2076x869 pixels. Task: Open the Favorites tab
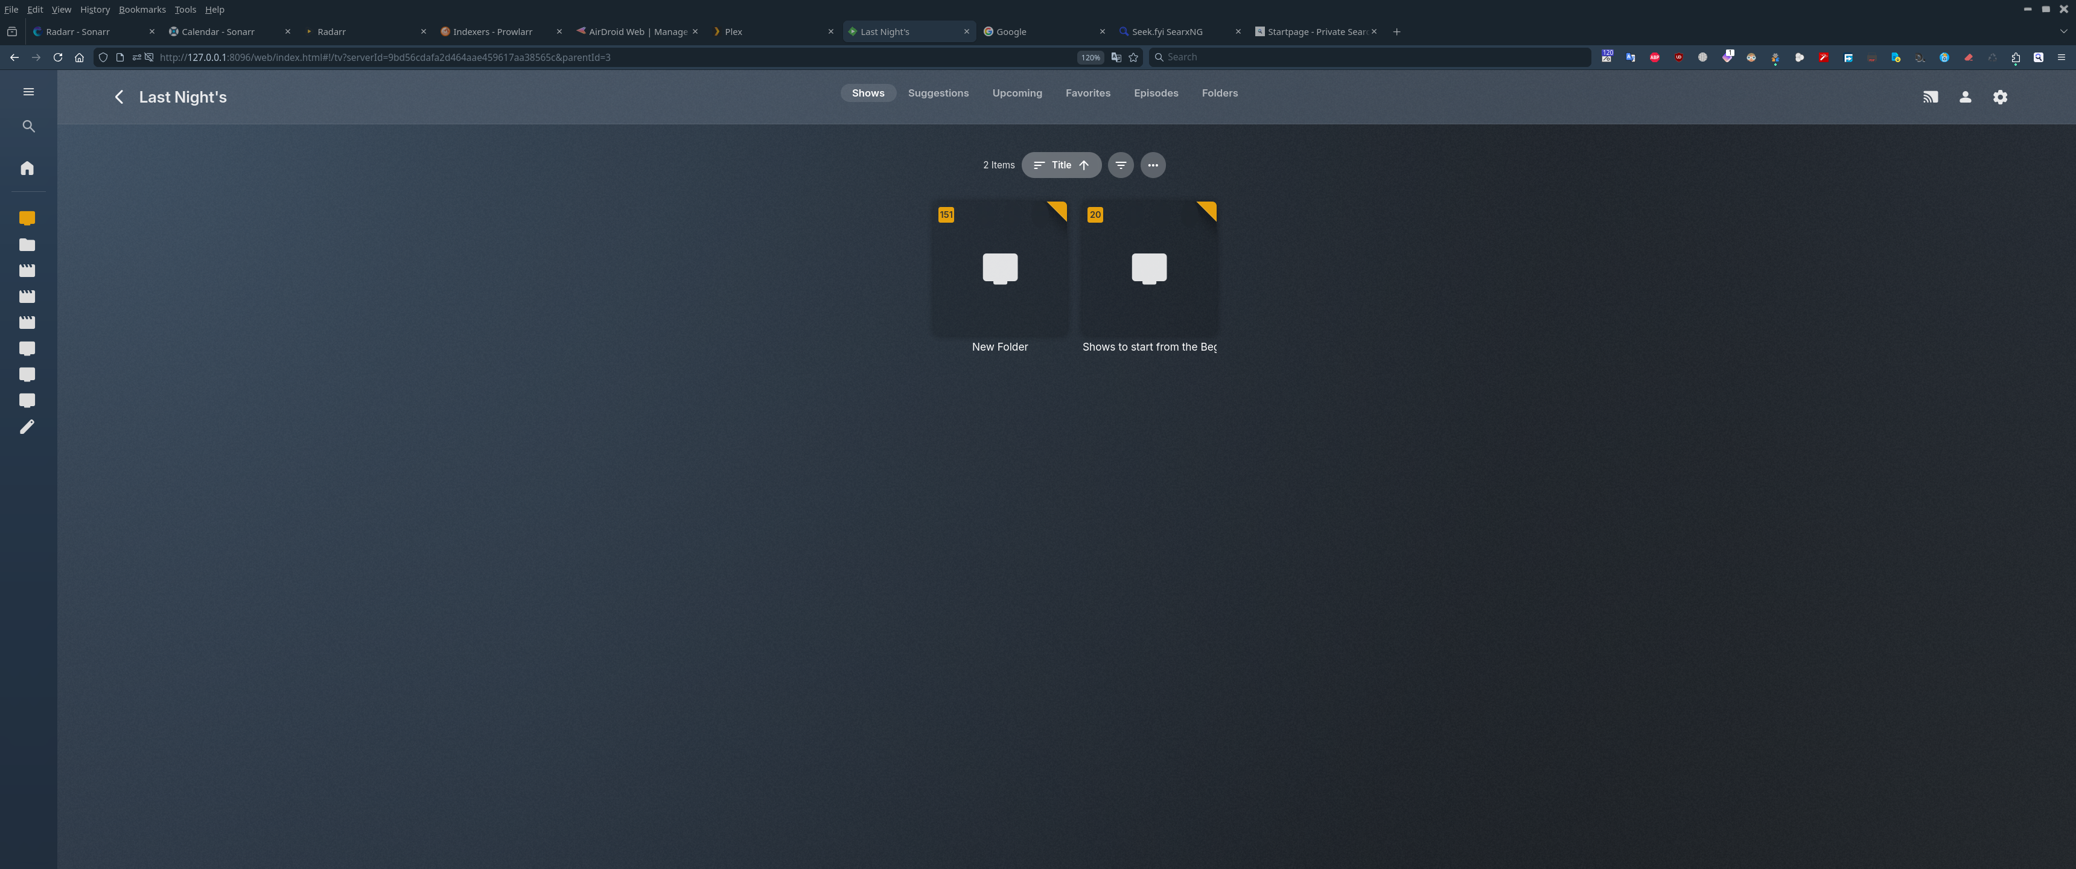pos(1087,94)
